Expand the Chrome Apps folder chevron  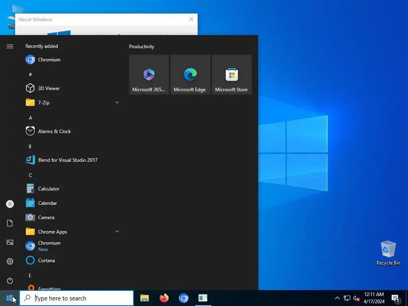[x=117, y=231]
